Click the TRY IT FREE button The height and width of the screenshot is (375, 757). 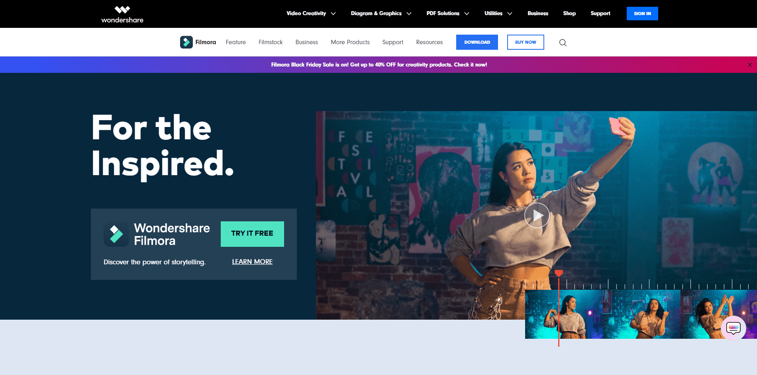tap(252, 234)
